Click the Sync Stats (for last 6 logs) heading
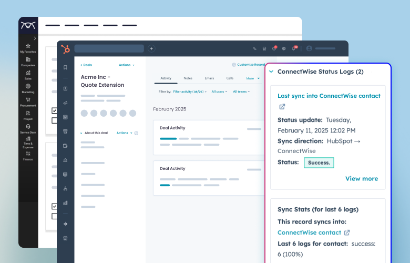 click(x=318, y=209)
